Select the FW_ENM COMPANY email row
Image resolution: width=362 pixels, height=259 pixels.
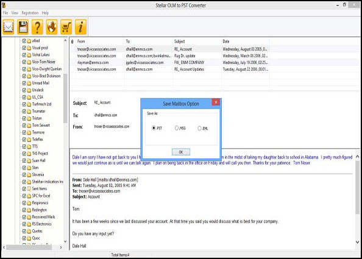[x=169, y=63]
